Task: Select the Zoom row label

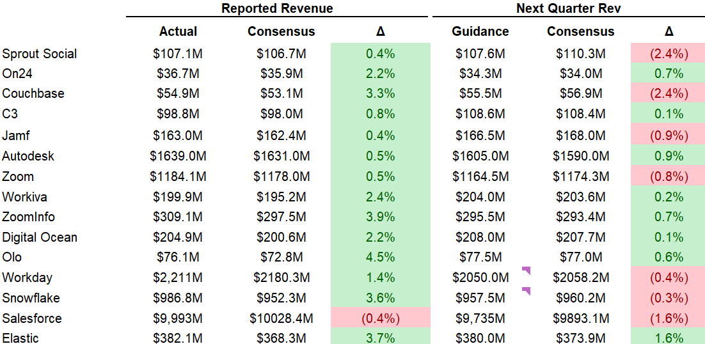Action: (18, 176)
